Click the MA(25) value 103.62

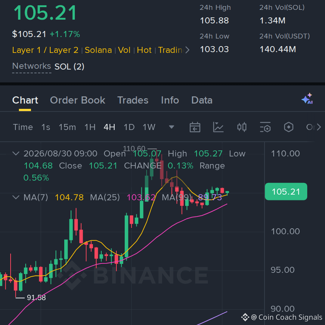141,197
